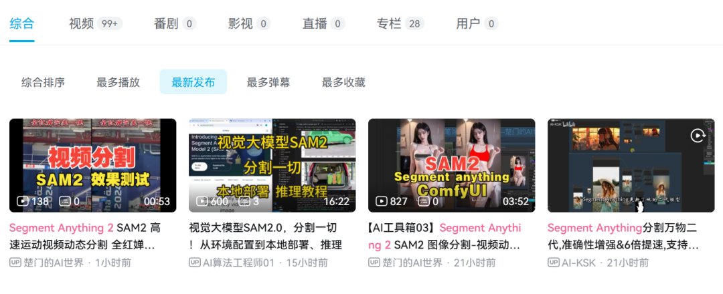
Task: Click the danmaku icon showing 3
Action: tap(244, 201)
